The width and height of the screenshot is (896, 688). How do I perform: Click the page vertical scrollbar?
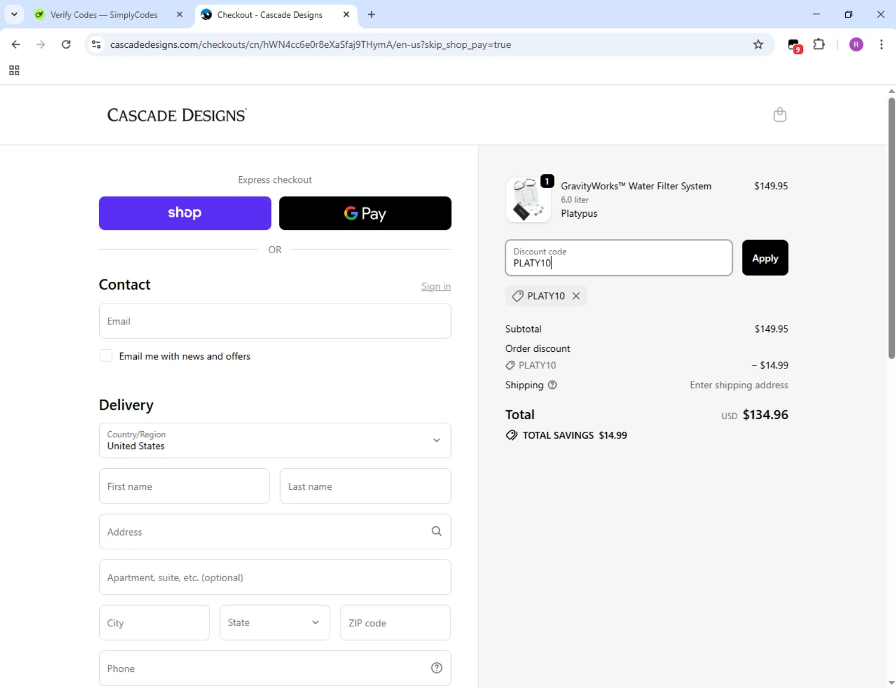point(891,227)
